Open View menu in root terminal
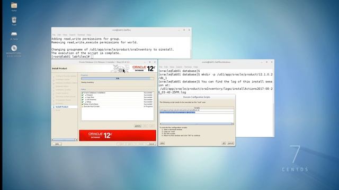The height and width of the screenshot is (190, 339). click(x=65, y=35)
